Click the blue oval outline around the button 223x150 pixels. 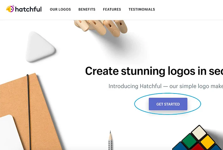point(168,104)
